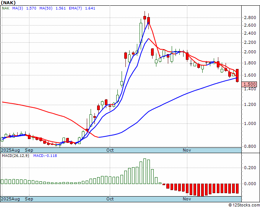
Task: Click the tallest green MACD histogram bar
Action: pos(145,171)
